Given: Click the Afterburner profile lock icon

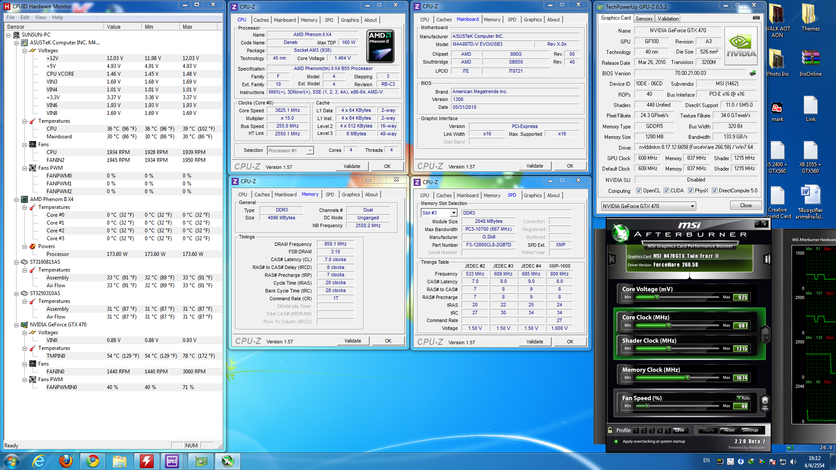Looking at the screenshot, I should pyautogui.click(x=610, y=430).
